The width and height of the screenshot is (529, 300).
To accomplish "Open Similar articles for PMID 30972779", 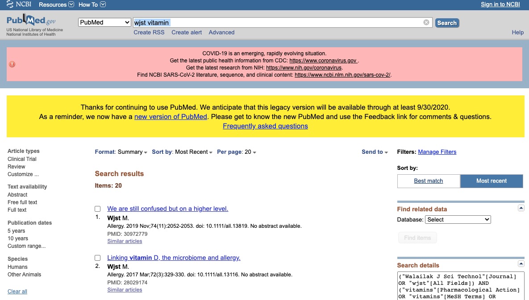I will point(125,241).
